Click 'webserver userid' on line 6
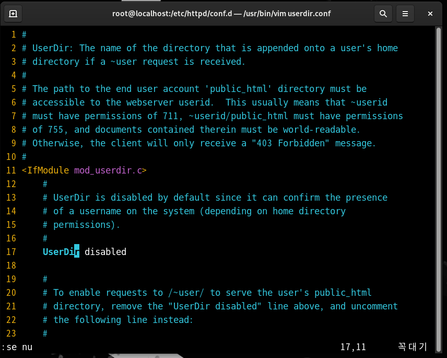 pos(169,102)
